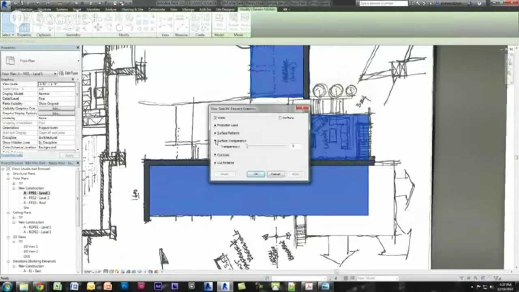The image size is (519, 292).
Task: Select the Modify arrow tool in ribbon
Action: click(7, 24)
